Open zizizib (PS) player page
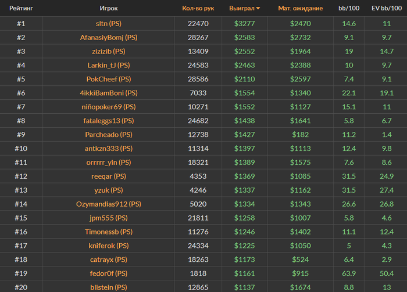Viewport: 407px width, 292px height. [109, 51]
